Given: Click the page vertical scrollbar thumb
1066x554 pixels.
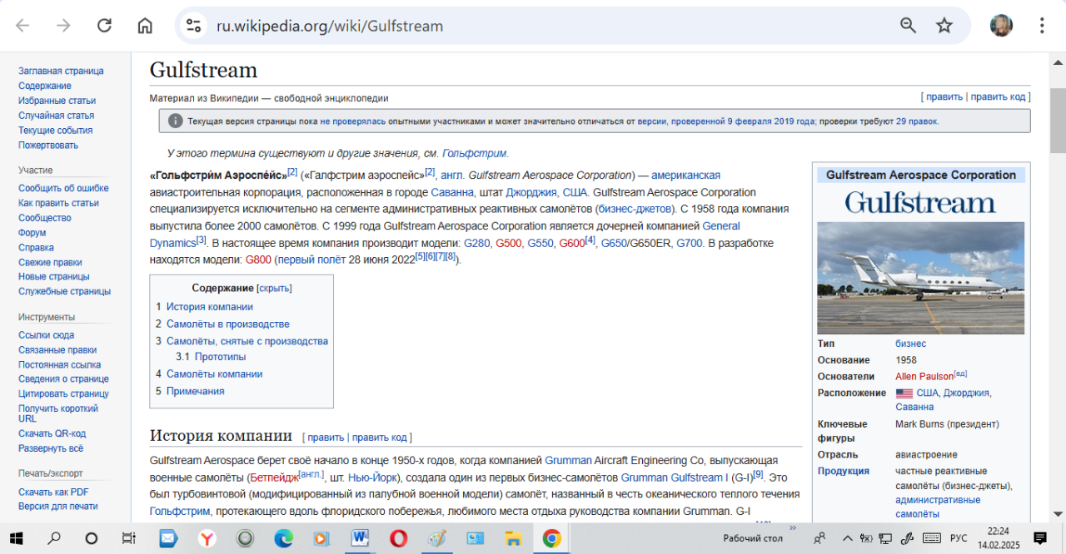Looking at the screenshot, I should (x=1058, y=121).
